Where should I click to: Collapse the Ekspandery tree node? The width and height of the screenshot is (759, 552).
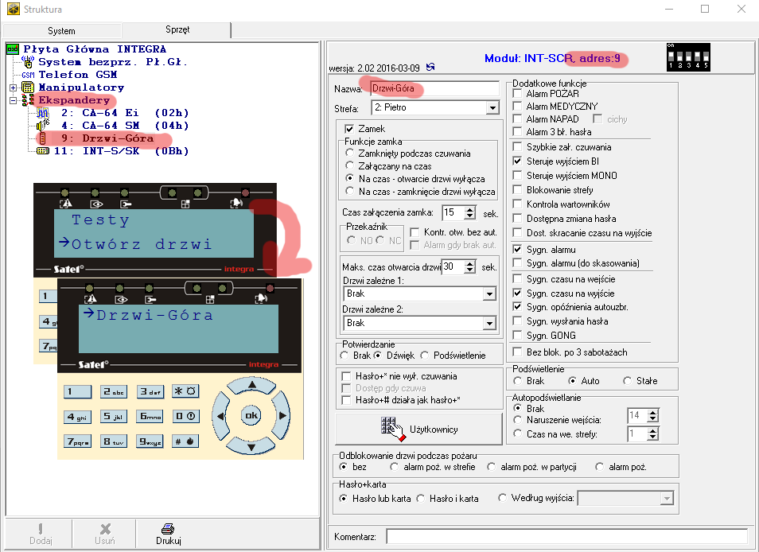click(13, 100)
